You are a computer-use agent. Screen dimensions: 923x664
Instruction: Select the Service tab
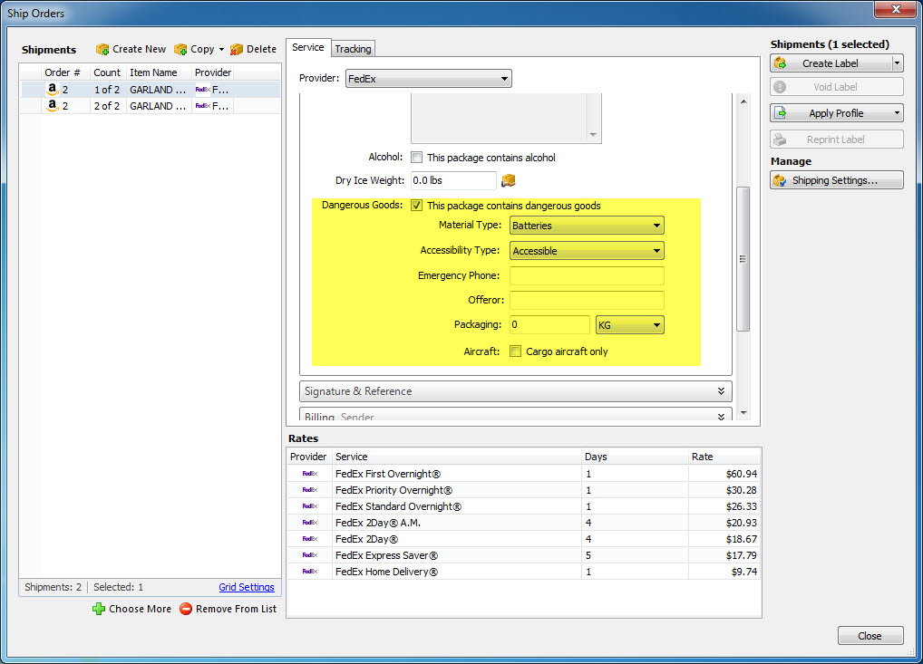[307, 47]
